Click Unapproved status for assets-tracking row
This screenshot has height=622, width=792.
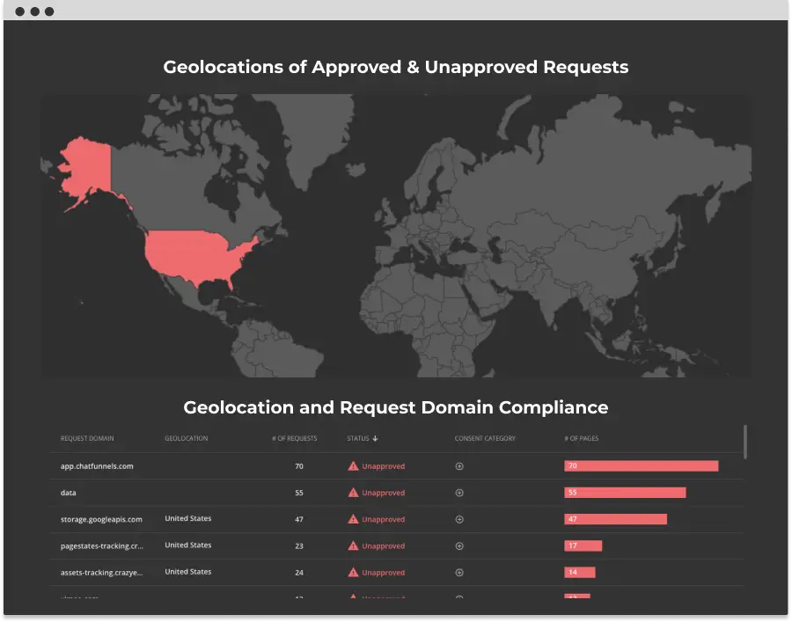click(x=384, y=573)
